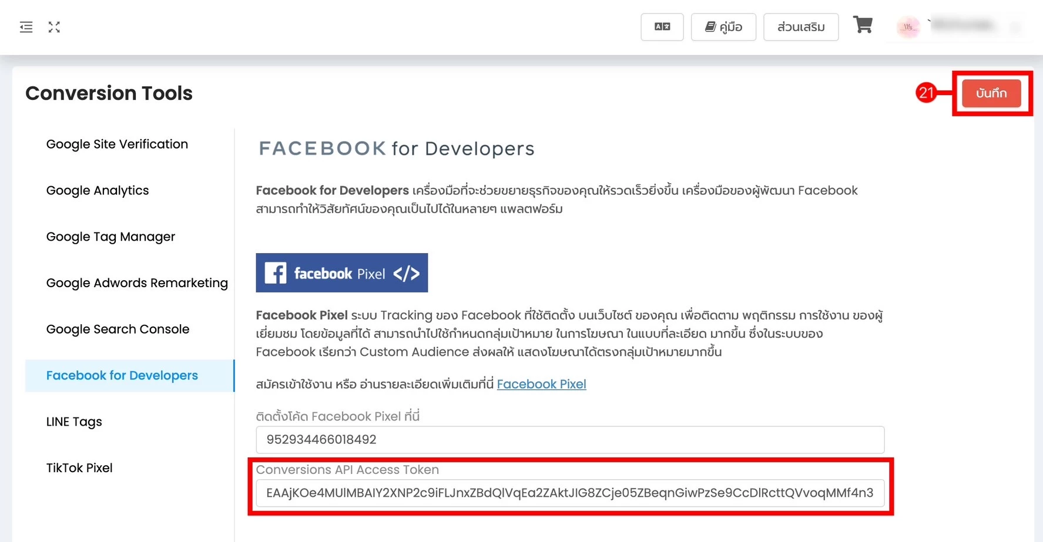Focus the Facebook Pixel ID input field
The height and width of the screenshot is (542, 1043).
click(x=570, y=440)
